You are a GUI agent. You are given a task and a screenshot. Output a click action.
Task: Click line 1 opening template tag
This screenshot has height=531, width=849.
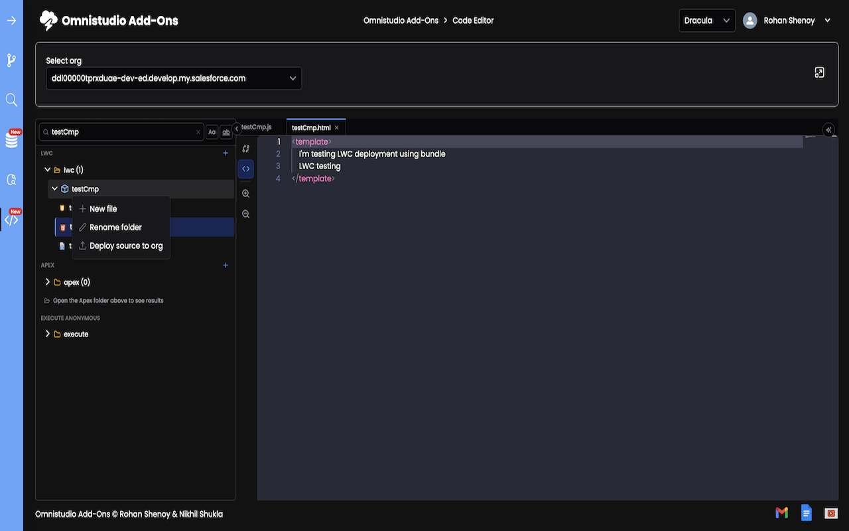(x=312, y=141)
